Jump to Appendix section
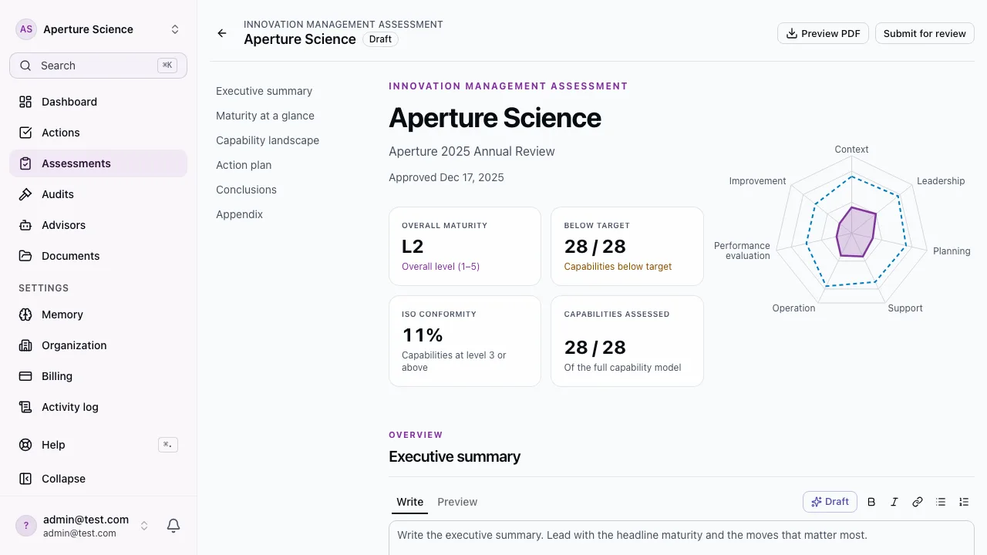Screen dimensions: 987x555 click(x=239, y=214)
